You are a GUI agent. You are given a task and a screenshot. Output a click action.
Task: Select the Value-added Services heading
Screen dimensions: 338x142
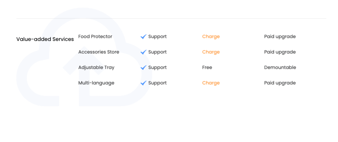45,39
